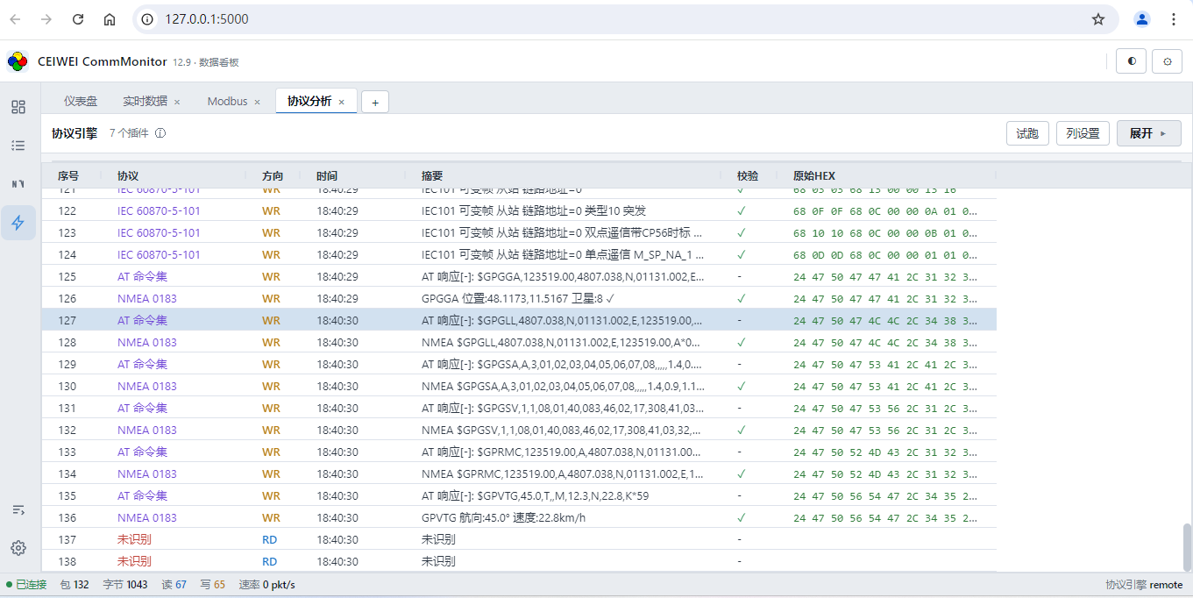The width and height of the screenshot is (1193, 598).
Task: Click site information icon in address bar
Action: point(147,19)
